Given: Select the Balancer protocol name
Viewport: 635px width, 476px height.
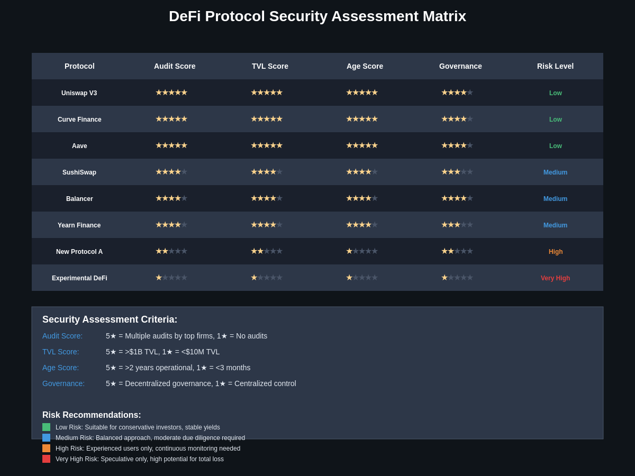Looking at the screenshot, I should point(79,199).
